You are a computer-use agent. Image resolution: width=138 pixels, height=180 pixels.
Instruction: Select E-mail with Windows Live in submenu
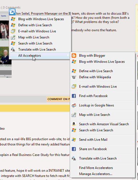click(102, 86)
